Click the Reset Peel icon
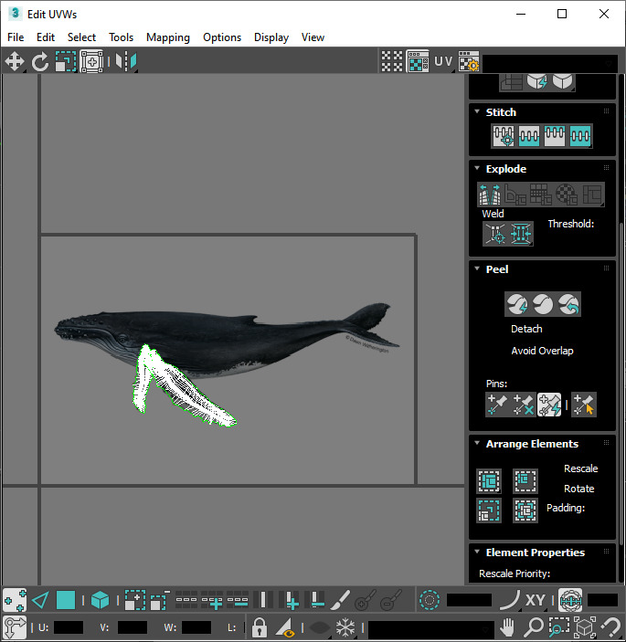This screenshot has height=642, width=626. pos(568,304)
